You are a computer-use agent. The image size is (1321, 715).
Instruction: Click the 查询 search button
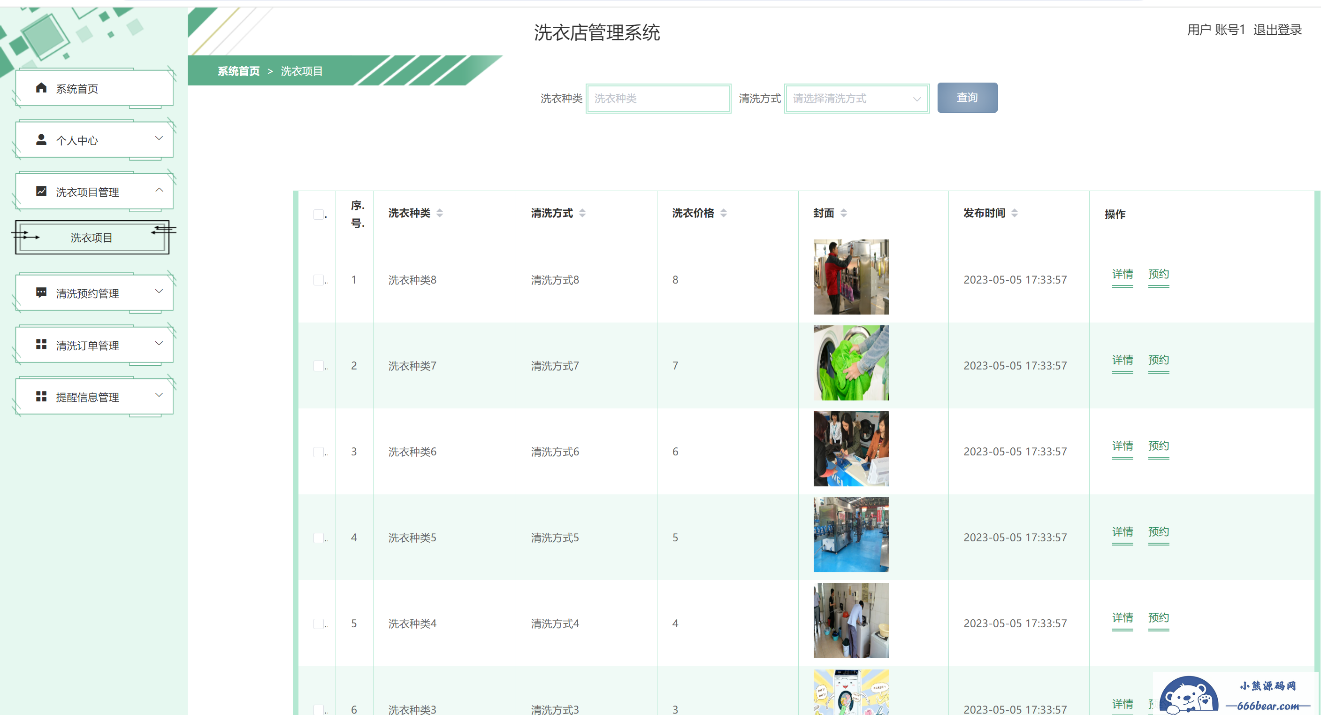pos(967,98)
